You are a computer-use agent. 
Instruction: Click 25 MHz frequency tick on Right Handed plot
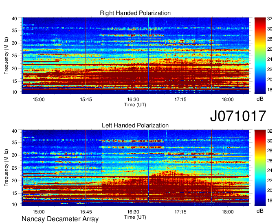click(14, 56)
